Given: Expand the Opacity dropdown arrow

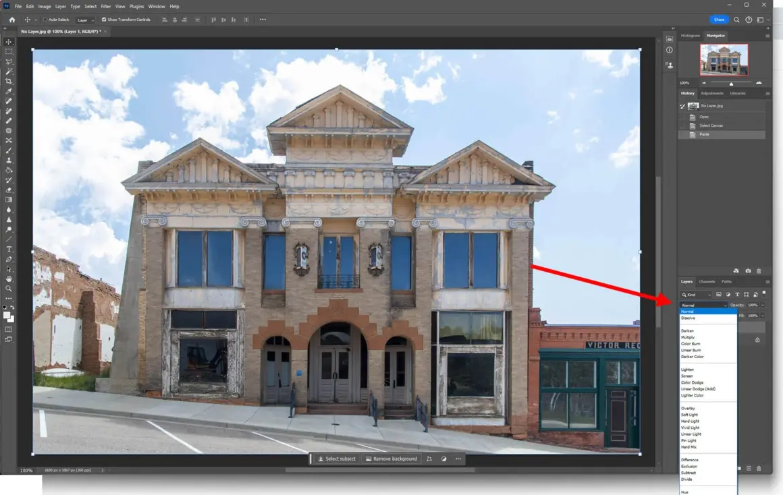Looking at the screenshot, I should click(763, 305).
